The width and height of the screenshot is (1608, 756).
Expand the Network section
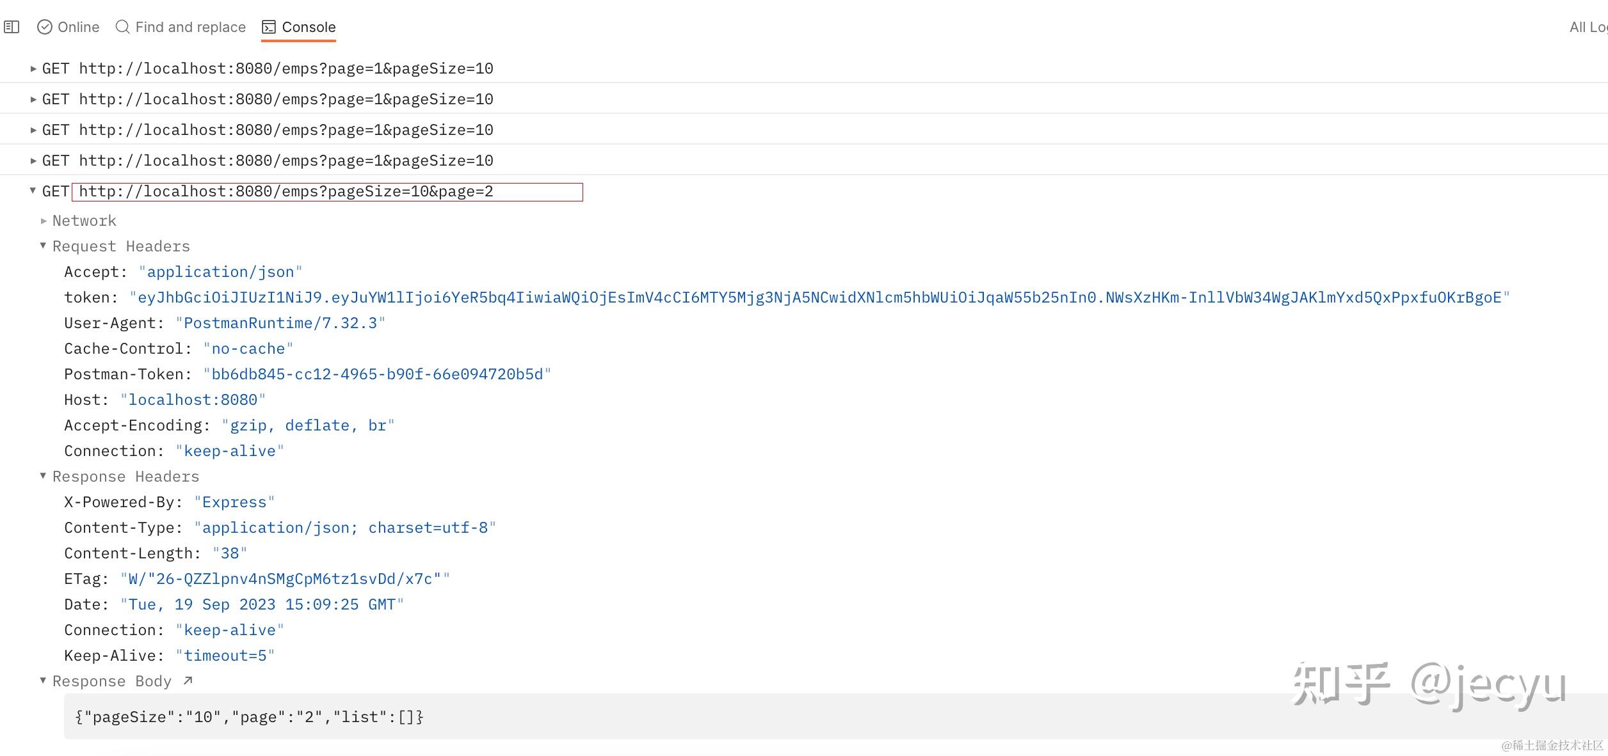pos(44,221)
